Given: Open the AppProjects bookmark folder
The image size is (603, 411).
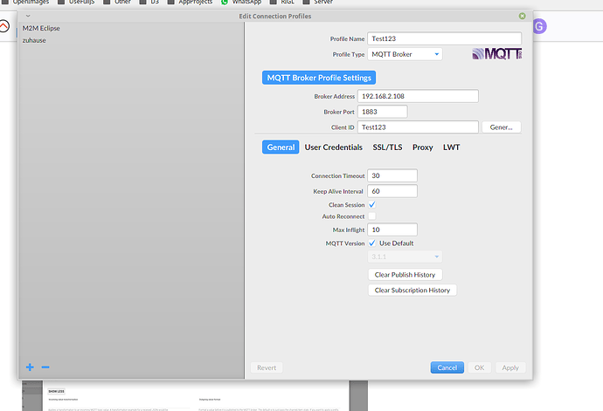Looking at the screenshot, I should coord(190,2).
